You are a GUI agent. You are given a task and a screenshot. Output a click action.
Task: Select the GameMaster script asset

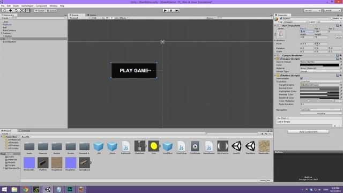click(209, 147)
